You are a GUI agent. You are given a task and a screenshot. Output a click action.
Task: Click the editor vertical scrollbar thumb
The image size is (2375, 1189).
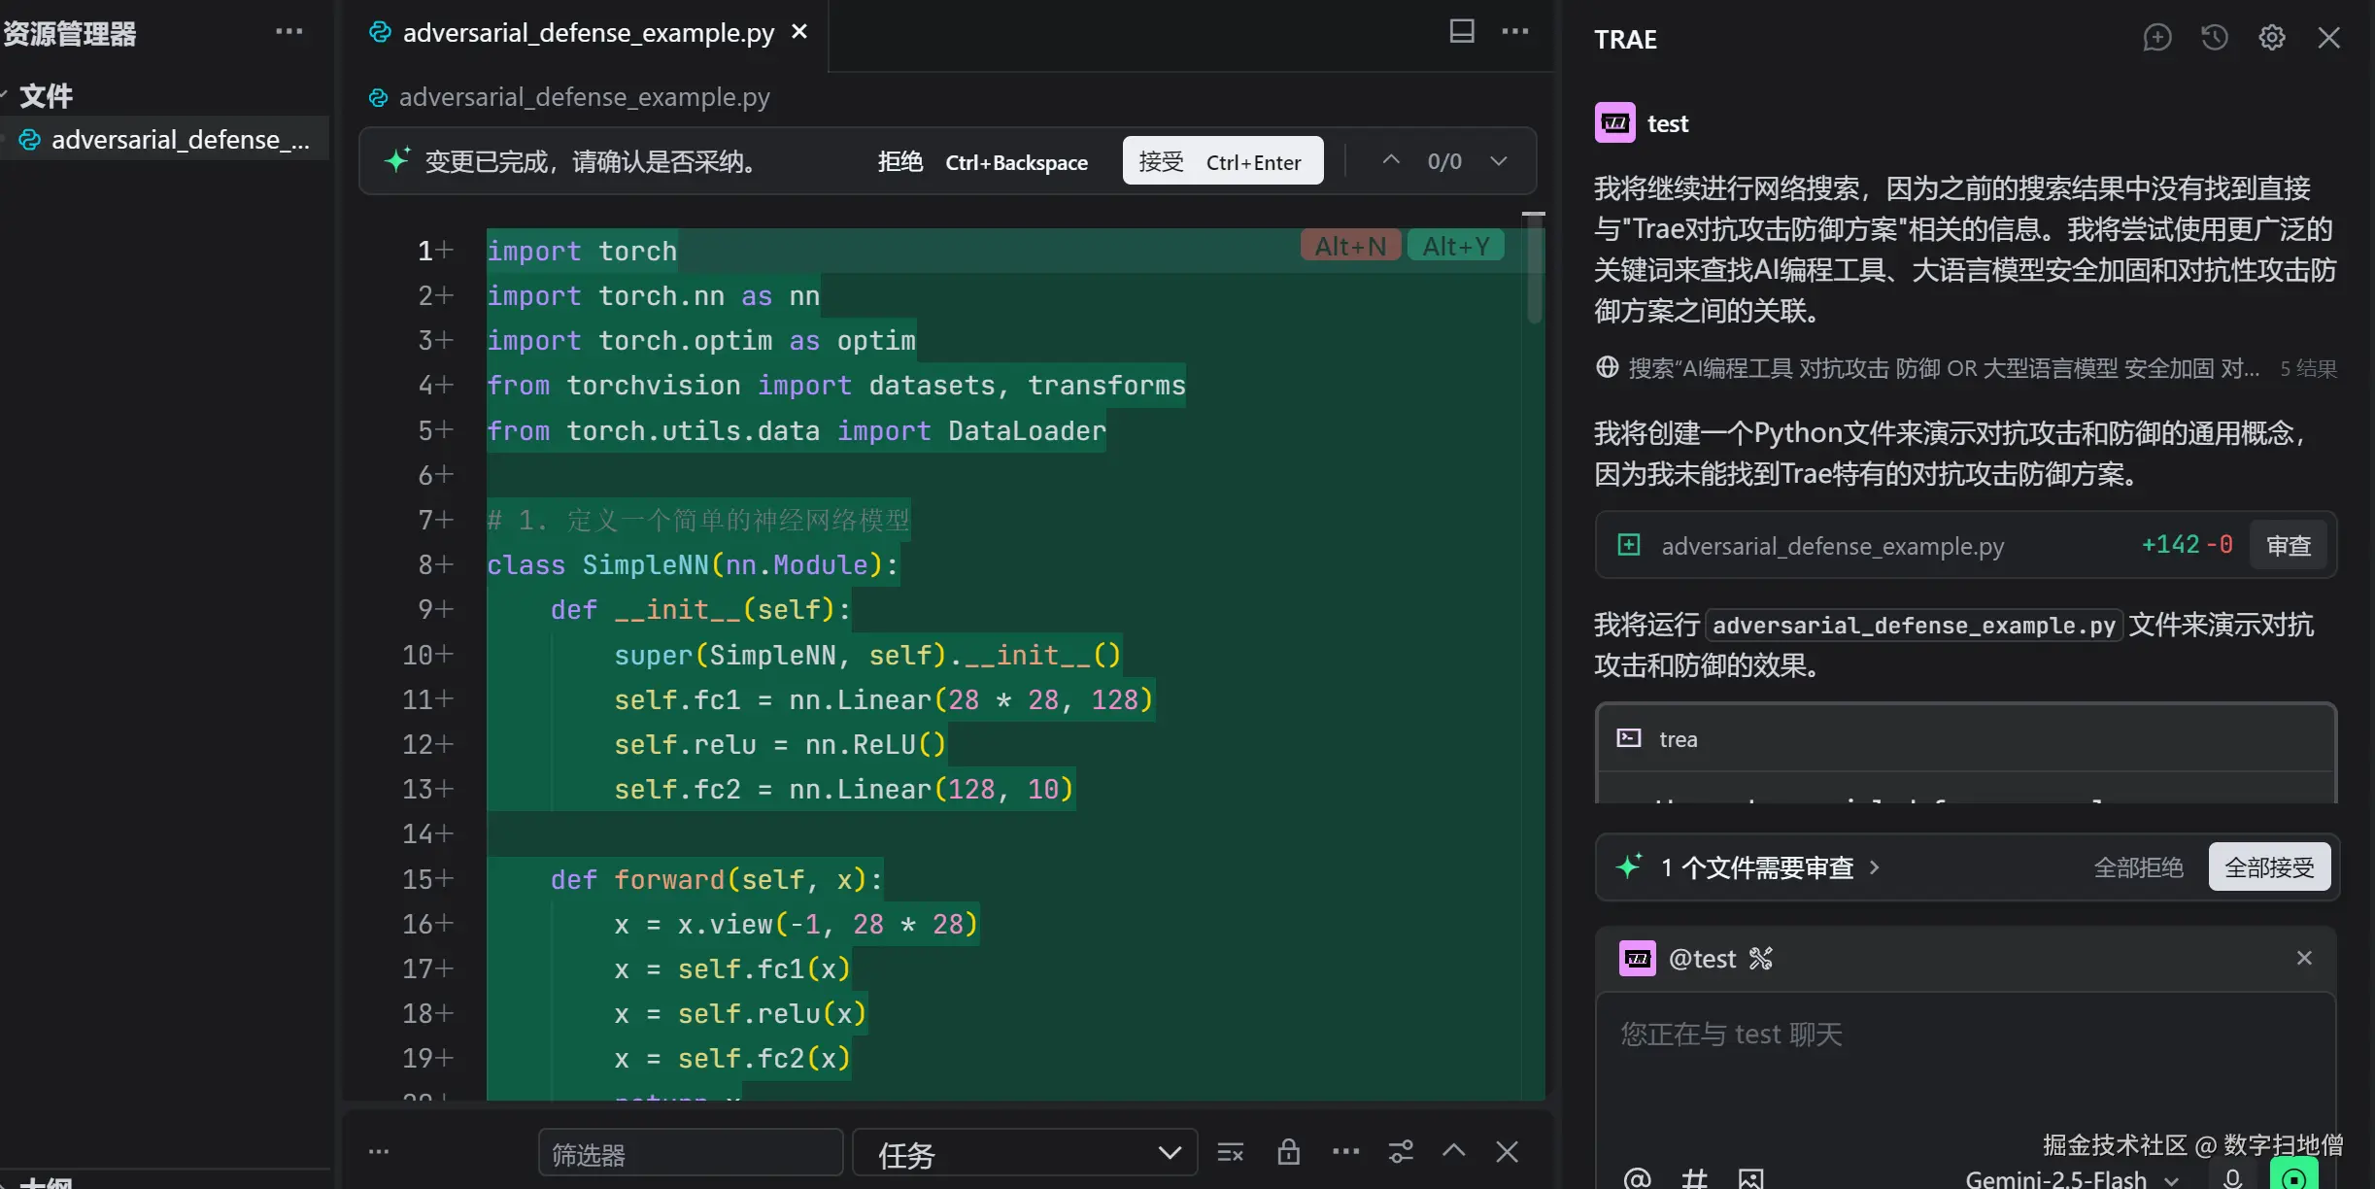1534,272
